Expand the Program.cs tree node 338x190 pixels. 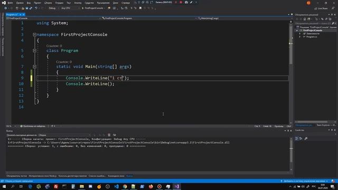click(x=300, y=37)
